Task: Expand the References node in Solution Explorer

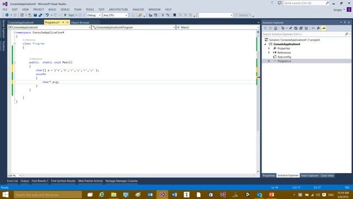Action: (x=269, y=53)
